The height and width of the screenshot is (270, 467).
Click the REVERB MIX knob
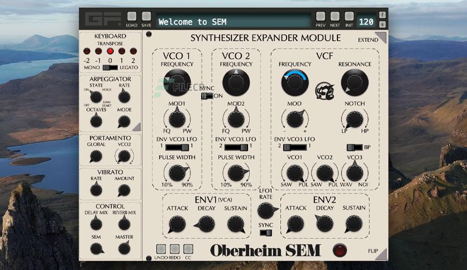point(124,224)
